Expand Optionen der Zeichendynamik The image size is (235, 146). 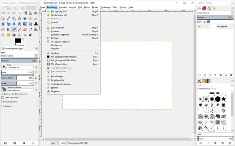point(3,94)
